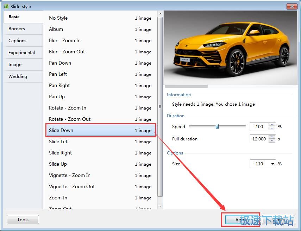Select the Pan Up style
301x231 pixels.
click(x=101, y=97)
